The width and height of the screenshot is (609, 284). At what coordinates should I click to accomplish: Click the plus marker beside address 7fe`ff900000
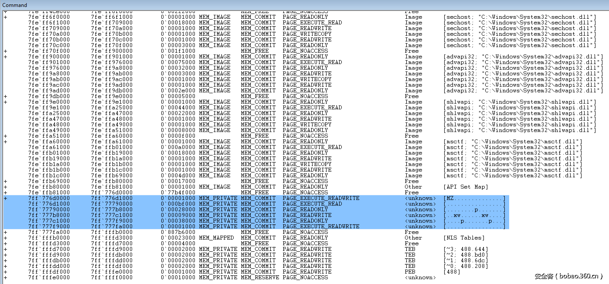tap(5, 57)
